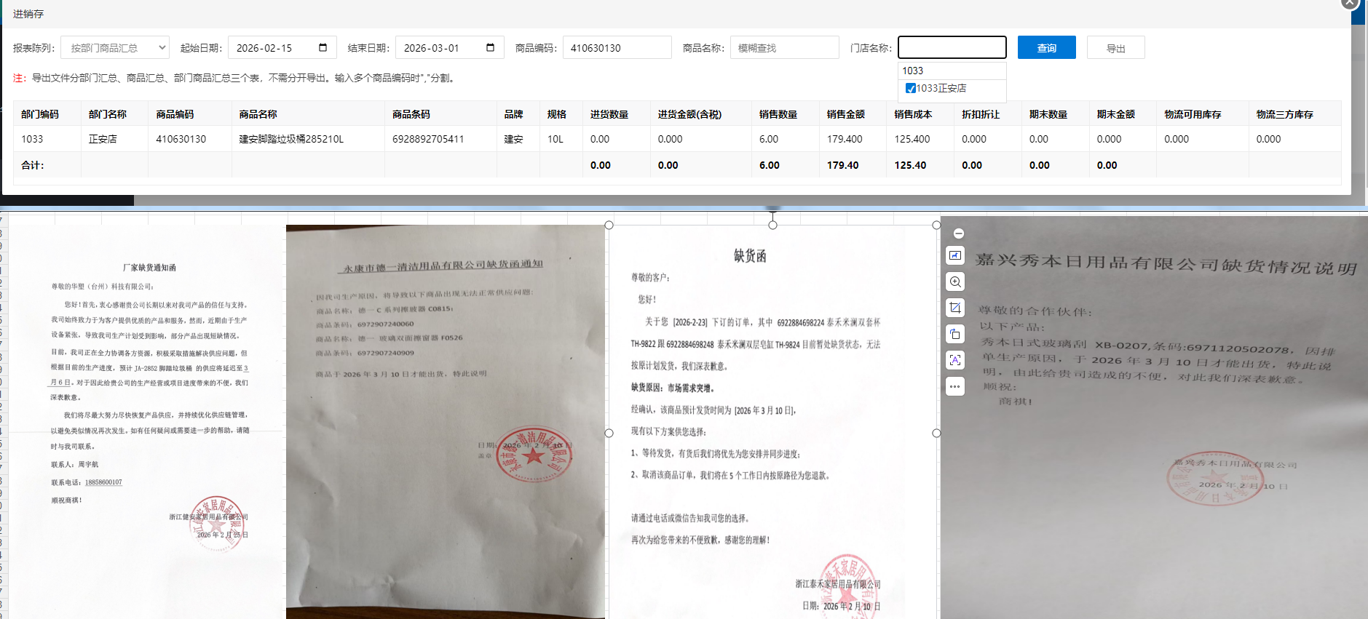Select the 厂家缺货通知函 document image

tap(149, 415)
